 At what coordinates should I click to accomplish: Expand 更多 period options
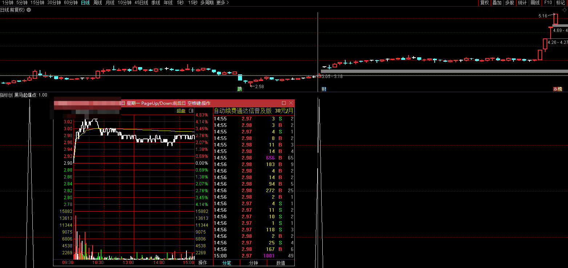[x=222, y=3]
